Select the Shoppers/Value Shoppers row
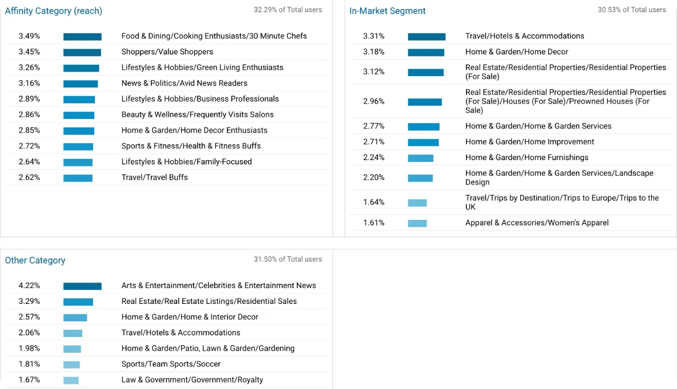 pos(166,52)
